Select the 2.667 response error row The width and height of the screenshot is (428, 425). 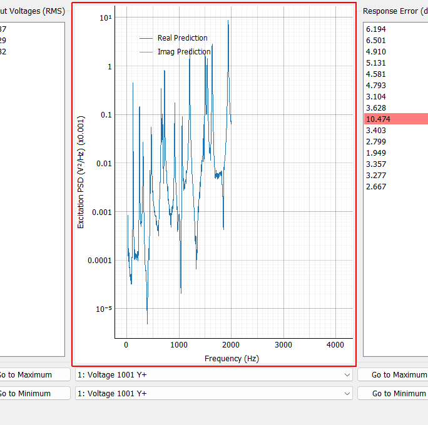click(x=396, y=186)
